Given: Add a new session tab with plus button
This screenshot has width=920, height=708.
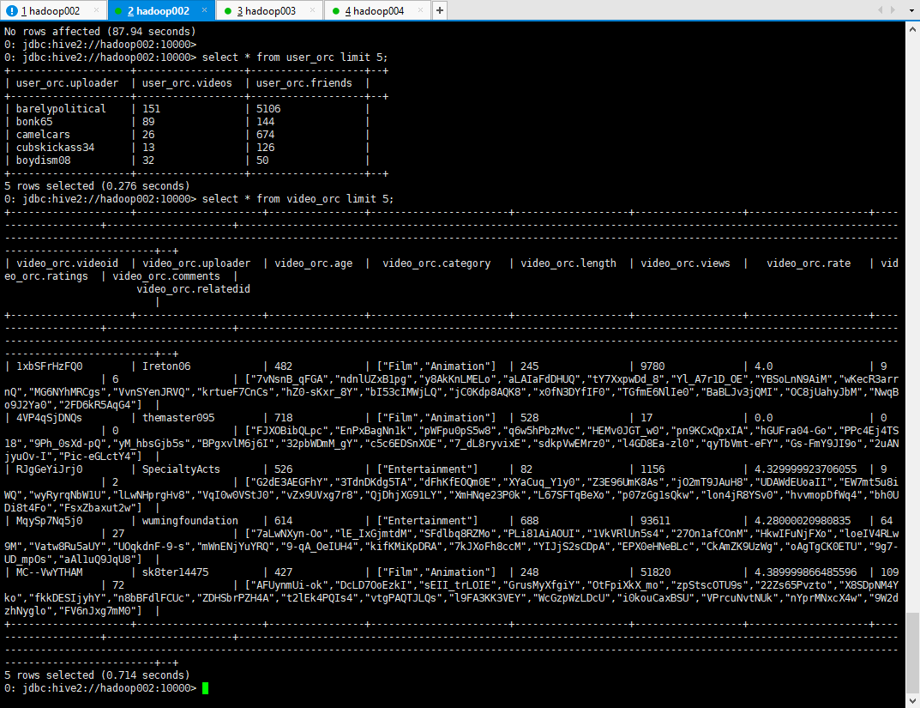Looking at the screenshot, I should pos(440,10).
